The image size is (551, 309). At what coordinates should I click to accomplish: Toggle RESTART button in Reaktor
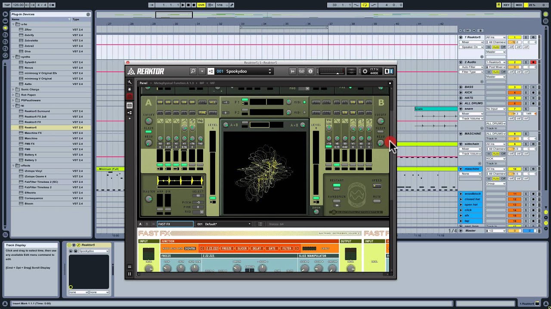pyautogui.click(x=337, y=185)
